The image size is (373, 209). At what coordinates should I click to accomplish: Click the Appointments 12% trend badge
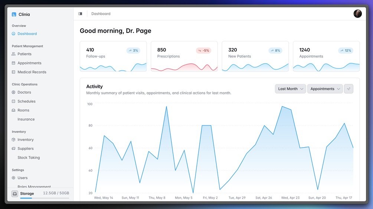coord(346,50)
